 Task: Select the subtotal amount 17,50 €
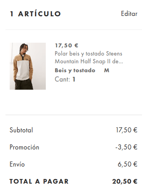[x=126, y=130]
